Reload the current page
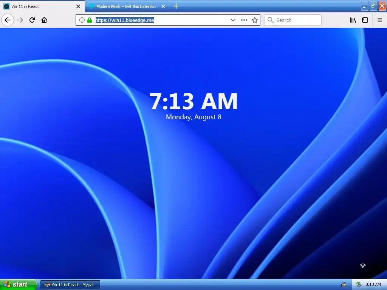 tap(32, 20)
